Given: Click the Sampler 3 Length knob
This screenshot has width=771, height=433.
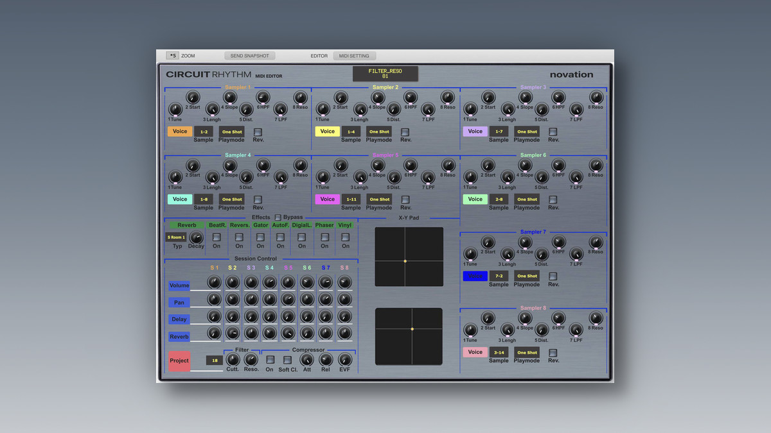Looking at the screenshot, I should click(x=508, y=108).
